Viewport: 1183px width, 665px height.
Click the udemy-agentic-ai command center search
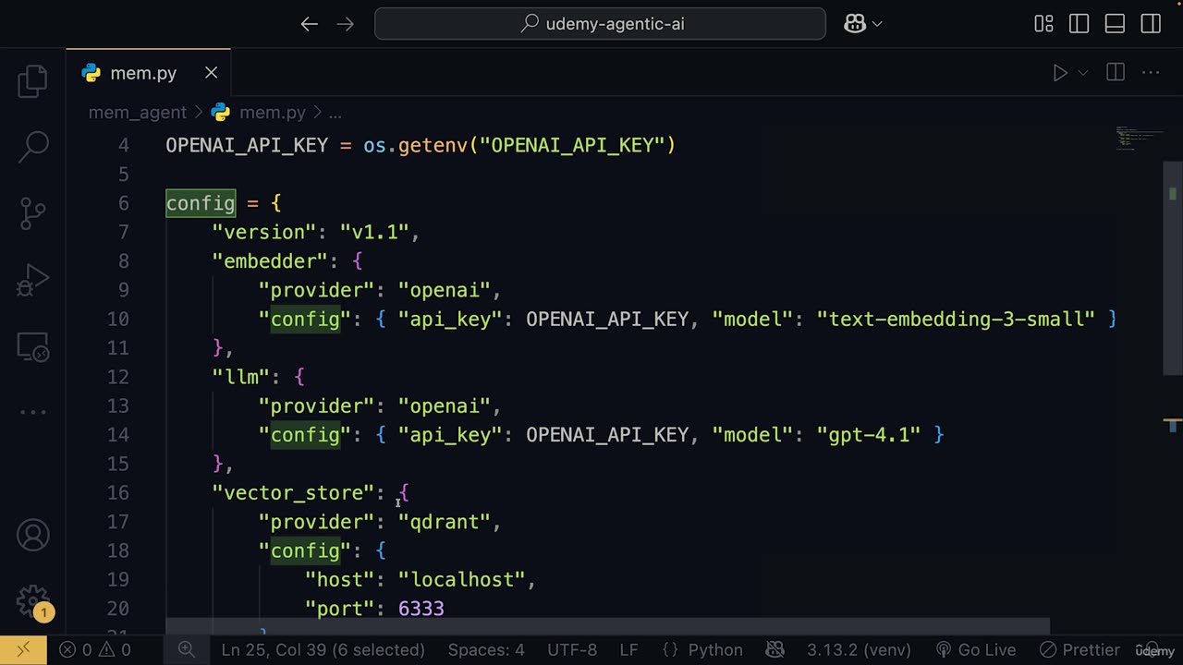600,24
